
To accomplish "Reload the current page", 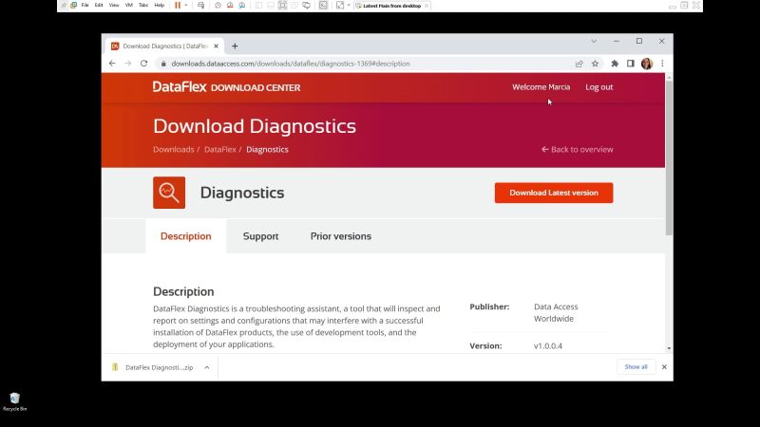I will tap(144, 64).
